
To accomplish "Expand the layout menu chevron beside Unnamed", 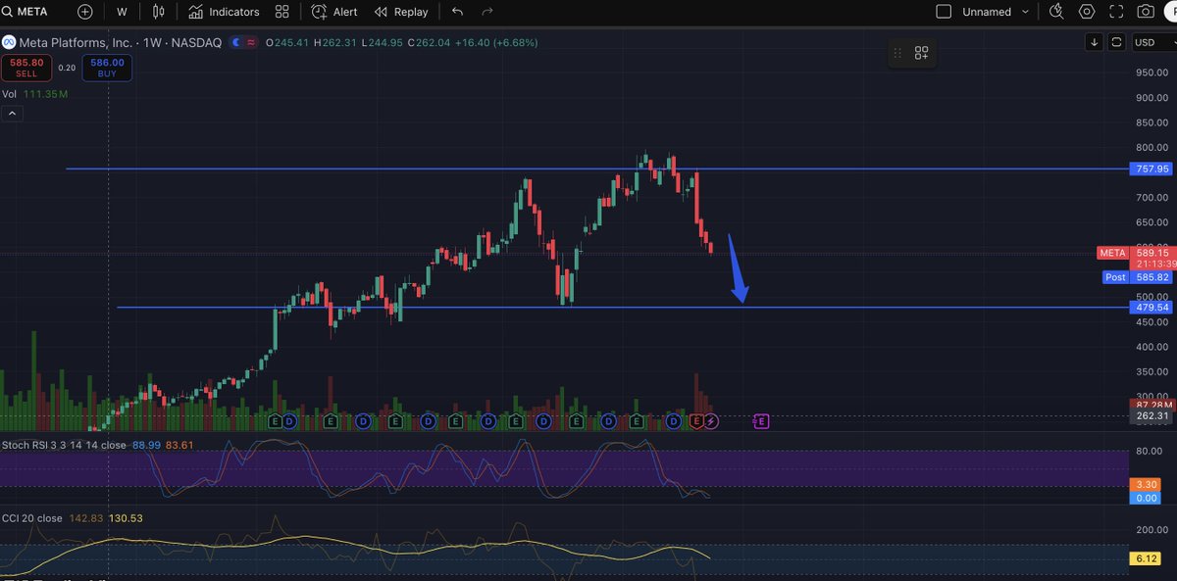I will tap(1026, 12).
